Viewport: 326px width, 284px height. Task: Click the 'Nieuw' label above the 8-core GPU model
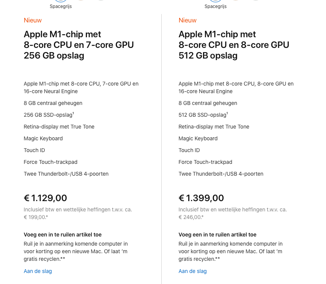coord(187,20)
